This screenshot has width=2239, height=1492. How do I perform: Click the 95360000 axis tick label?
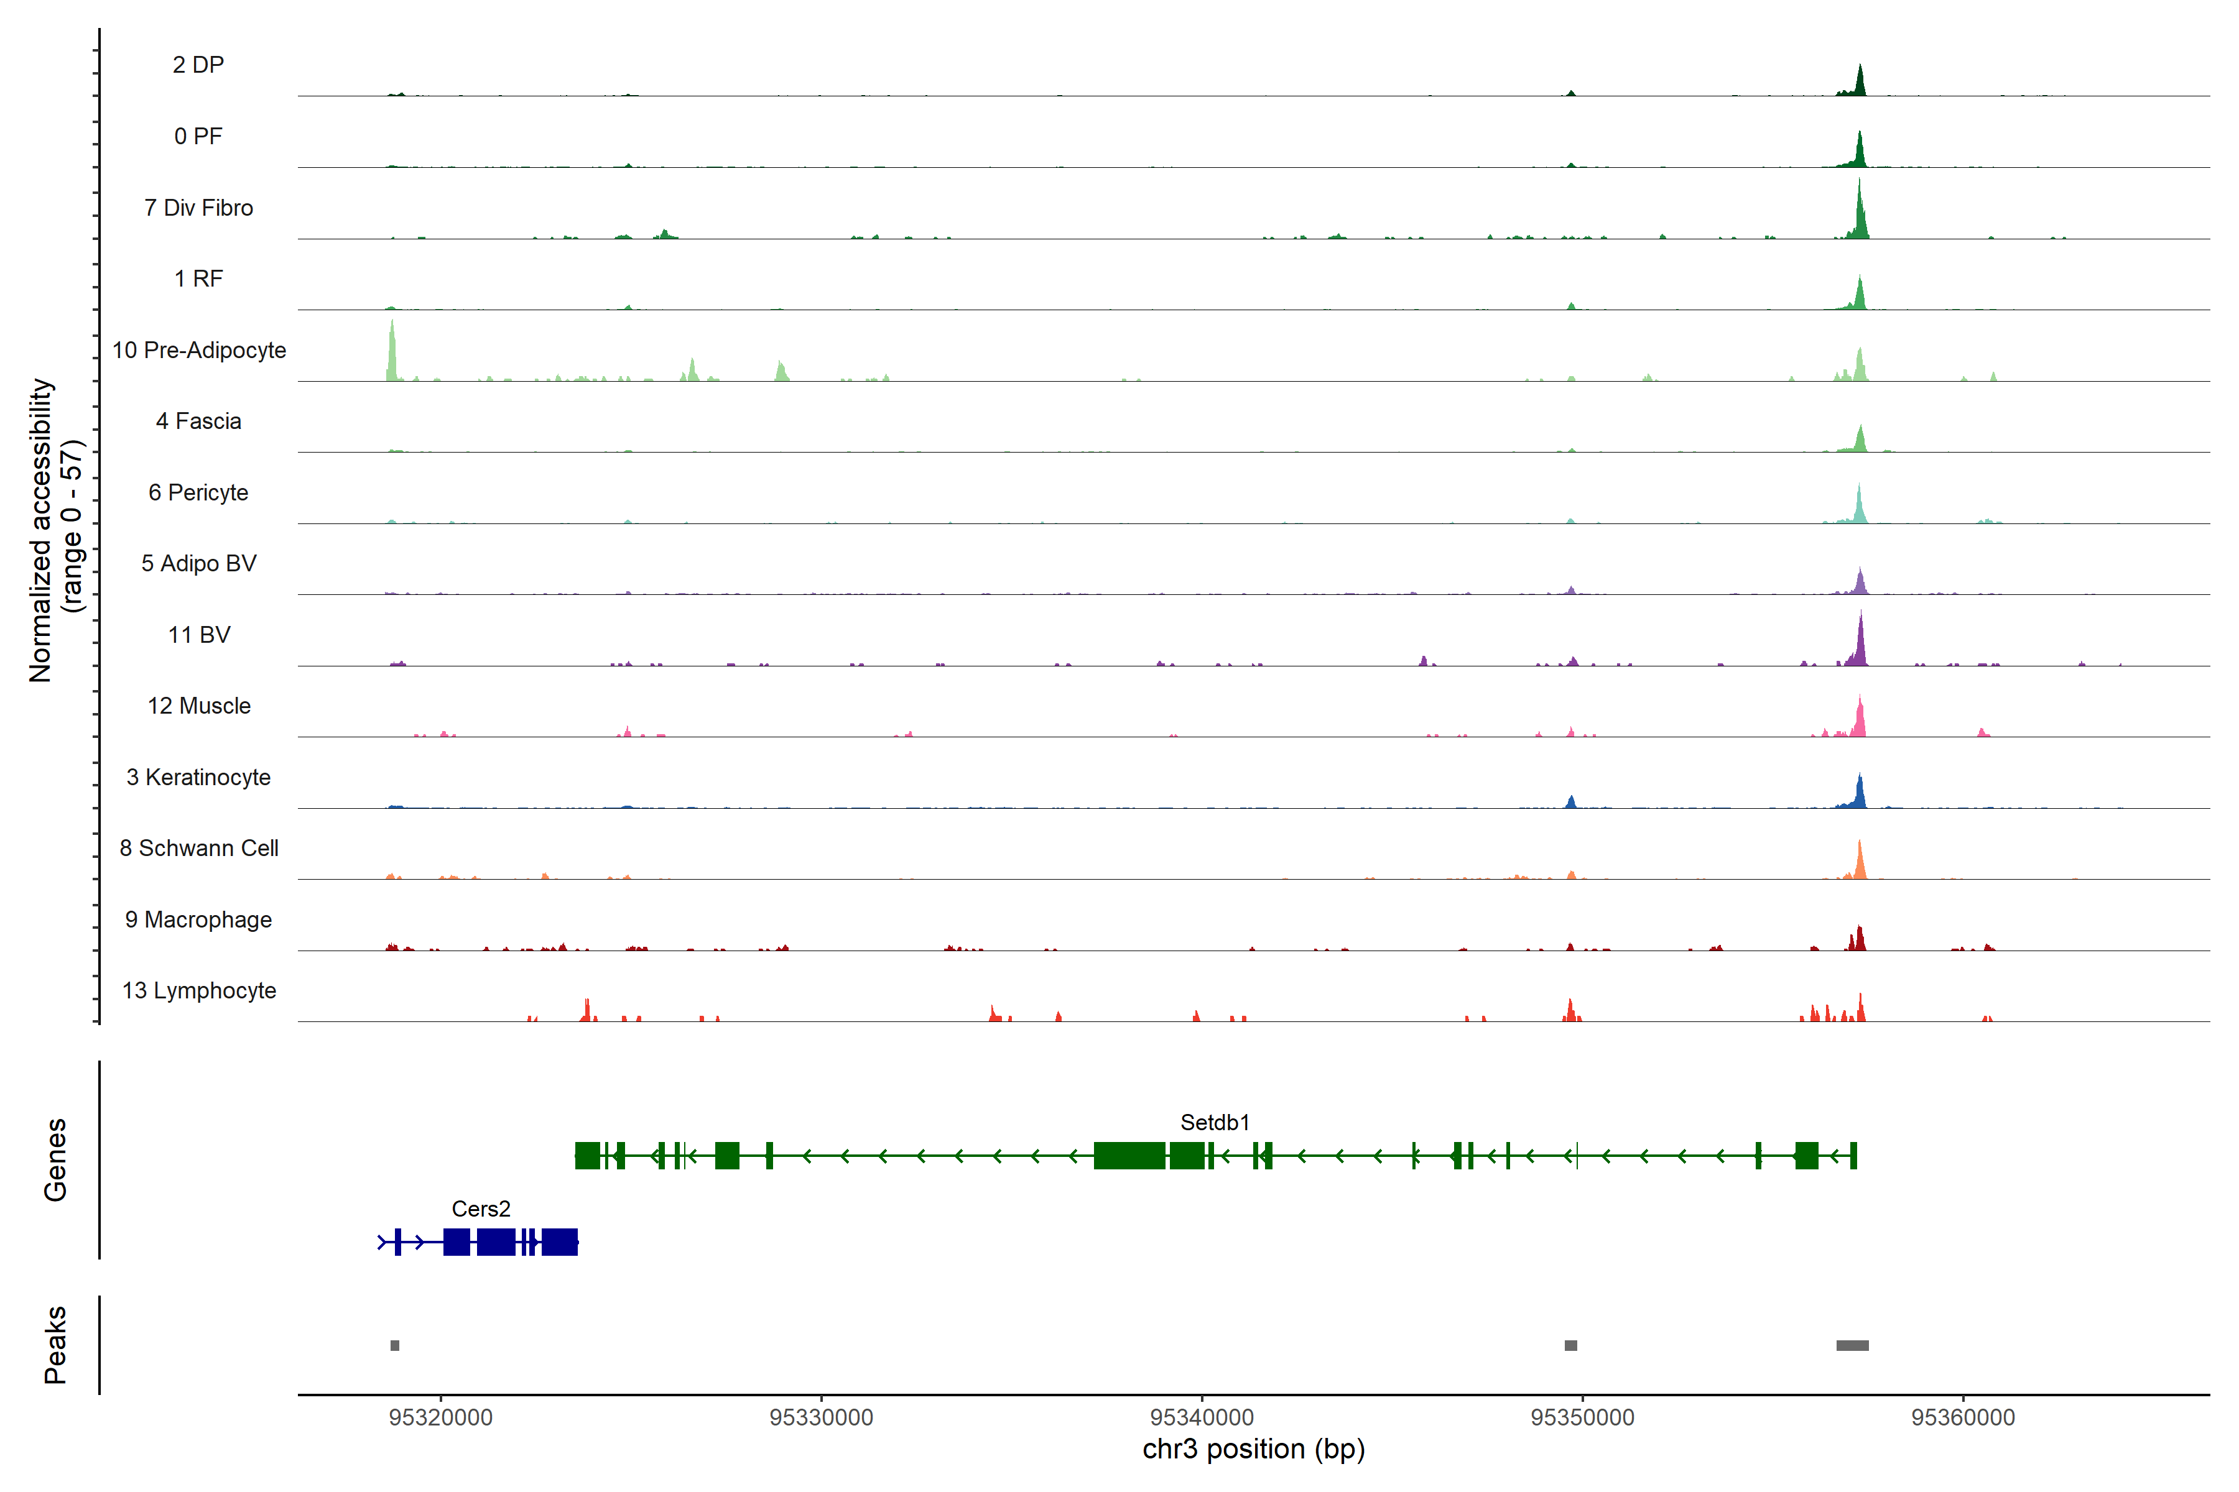pos(1963,1417)
